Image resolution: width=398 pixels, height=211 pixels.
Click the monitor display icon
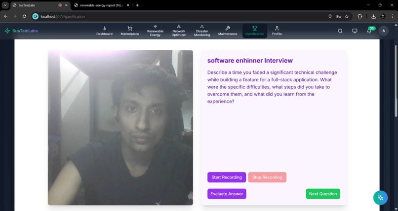pyautogui.click(x=355, y=31)
